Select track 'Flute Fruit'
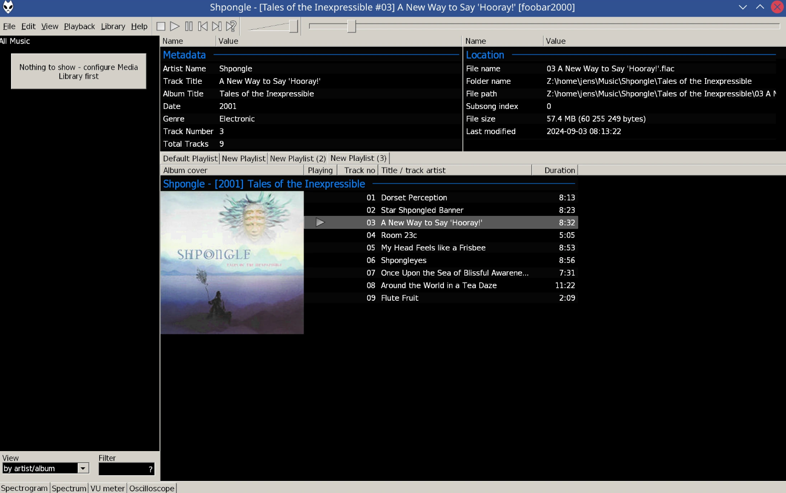The width and height of the screenshot is (786, 493). pos(399,298)
